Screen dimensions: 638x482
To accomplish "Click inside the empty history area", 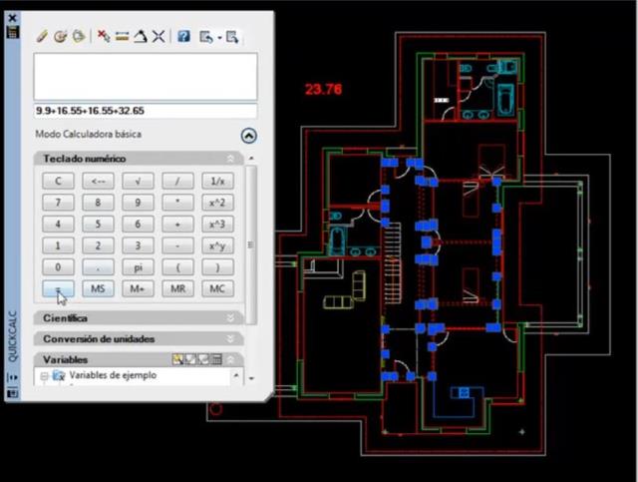I will [146, 76].
